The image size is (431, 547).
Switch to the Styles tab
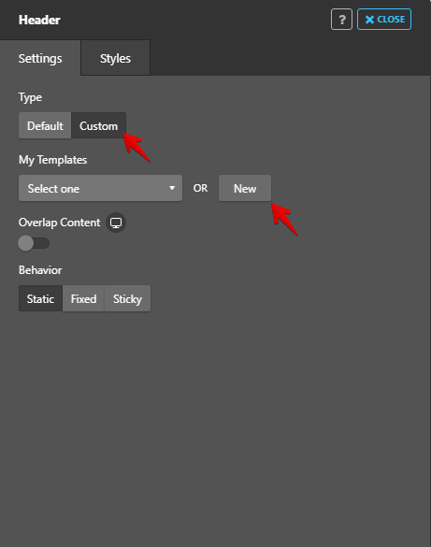point(115,58)
